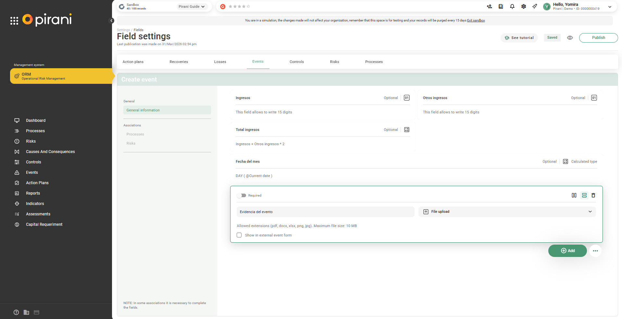Toggle the preview eye icon
The height and width of the screenshot is (319, 622).
[570, 38]
